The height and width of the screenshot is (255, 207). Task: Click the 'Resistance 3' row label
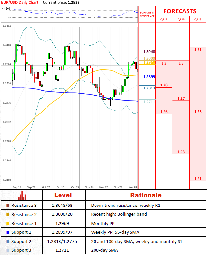24,206
